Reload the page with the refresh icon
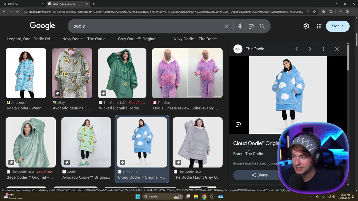 point(17,12)
